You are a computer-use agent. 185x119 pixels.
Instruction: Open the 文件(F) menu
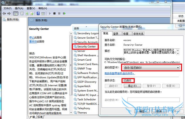click(7, 8)
